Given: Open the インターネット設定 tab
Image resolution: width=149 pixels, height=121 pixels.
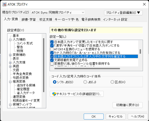Looking at the screenshot, I should [x=115, y=19].
